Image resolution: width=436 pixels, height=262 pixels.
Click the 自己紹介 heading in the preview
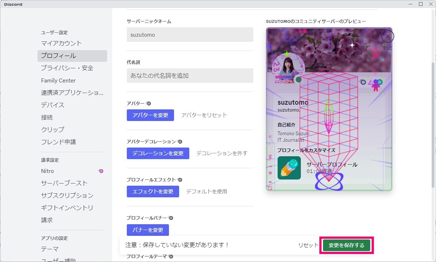pos(287,125)
